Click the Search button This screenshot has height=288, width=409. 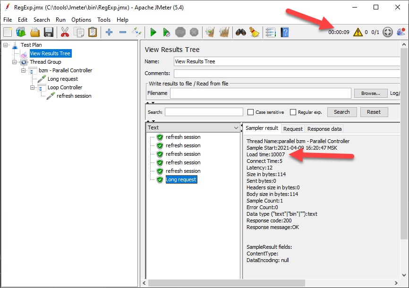pyautogui.click(x=342, y=112)
